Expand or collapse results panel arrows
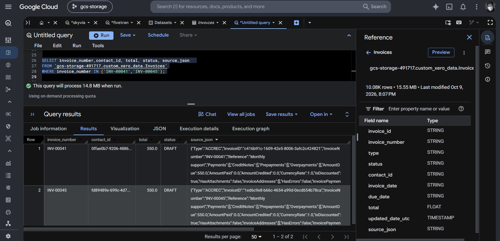Viewport: 500px width, 241px height. point(347,114)
